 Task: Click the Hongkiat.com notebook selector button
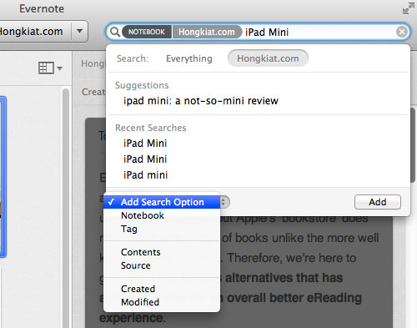[x=36, y=31]
